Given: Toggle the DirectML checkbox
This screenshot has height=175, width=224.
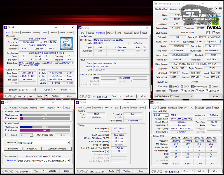Looking at the screenshot, I should [210, 87].
